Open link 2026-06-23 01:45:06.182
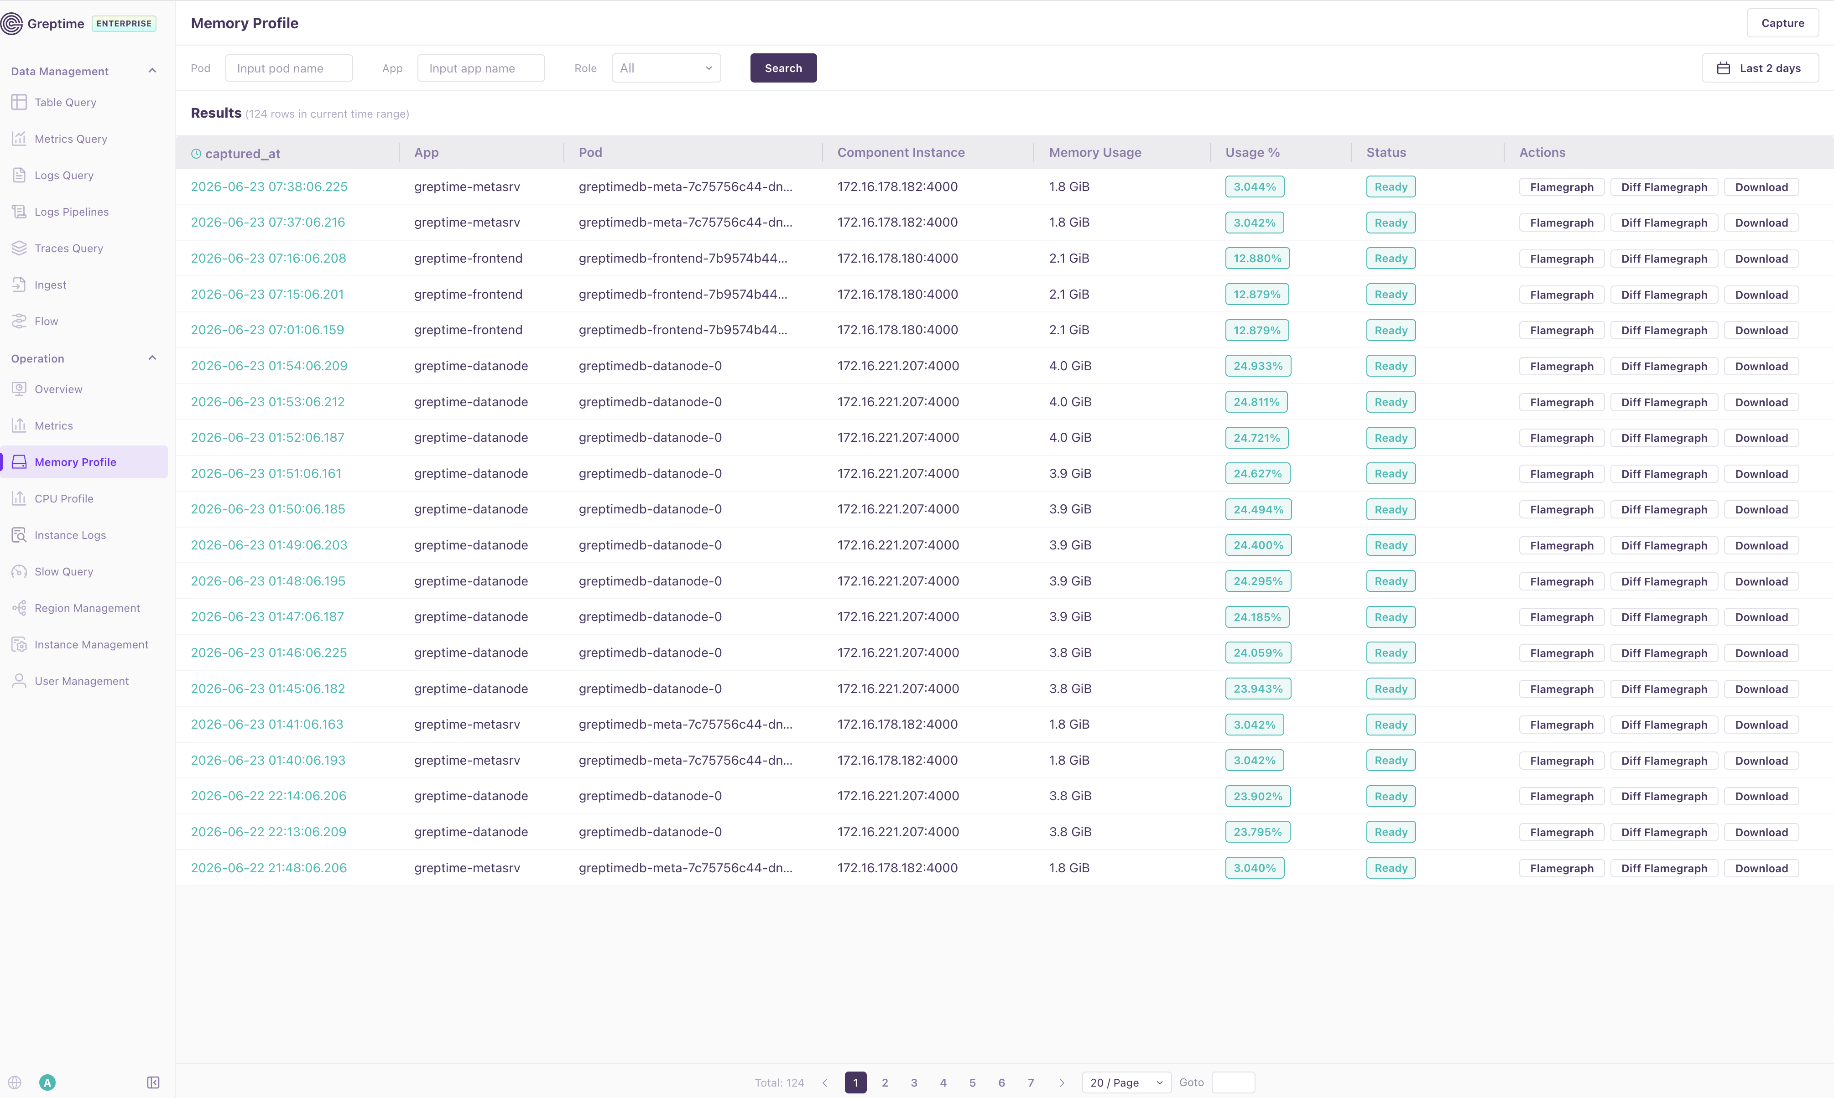 268,688
